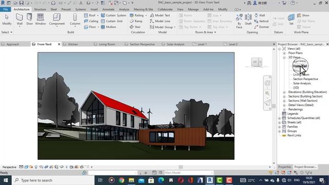329x185 pixels.
Task: Click the Ceiling tool
Action: [91, 21]
